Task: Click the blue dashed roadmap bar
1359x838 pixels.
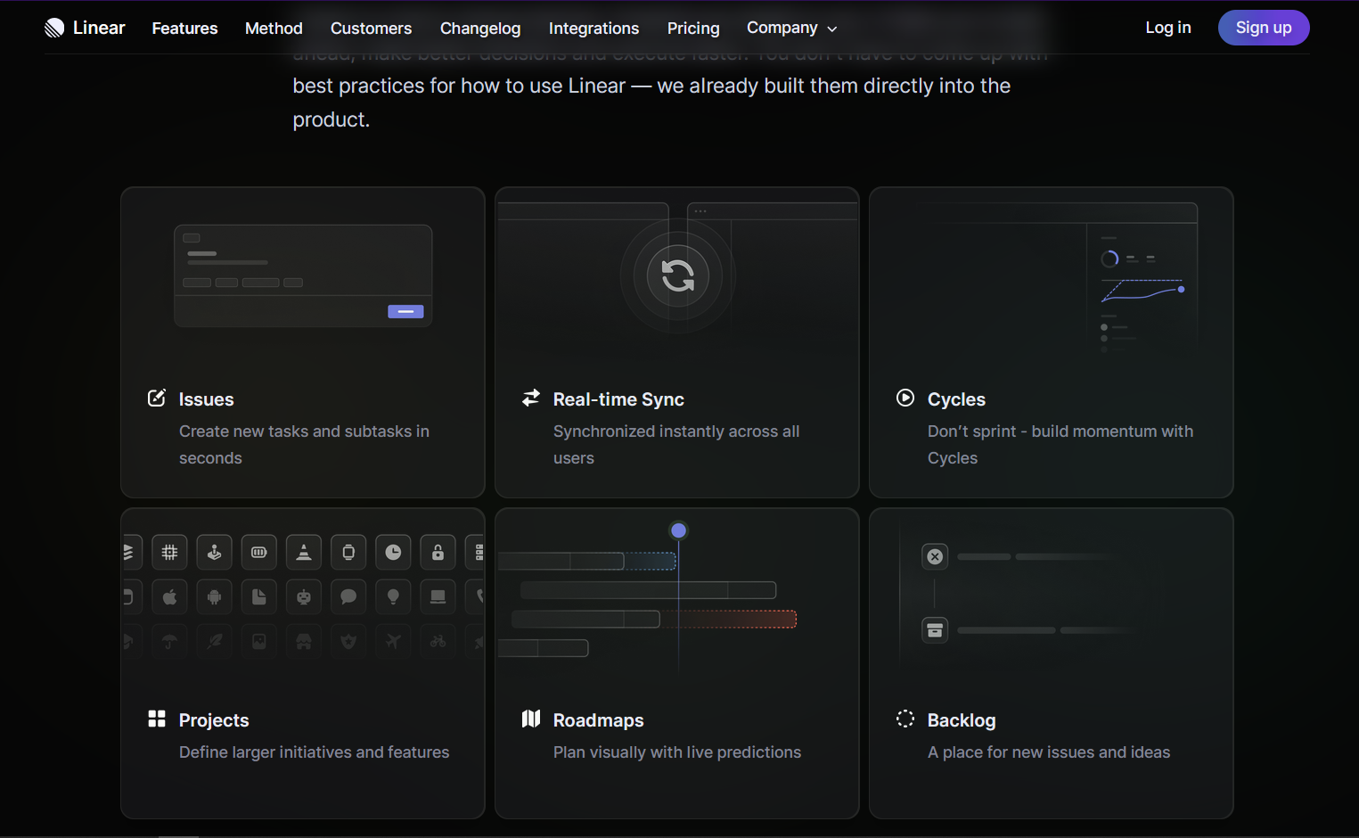Action: 650,561
